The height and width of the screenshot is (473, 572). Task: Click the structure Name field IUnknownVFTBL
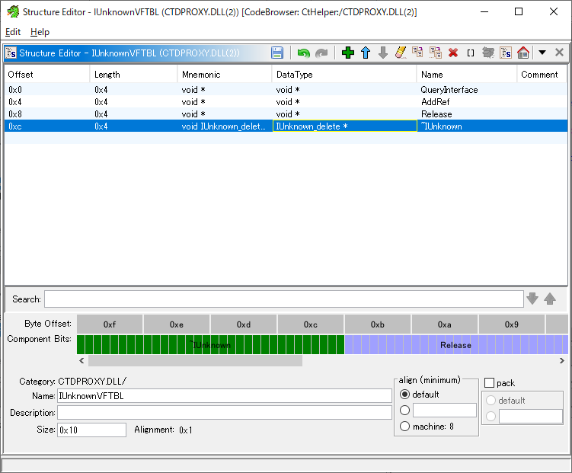[x=225, y=395]
